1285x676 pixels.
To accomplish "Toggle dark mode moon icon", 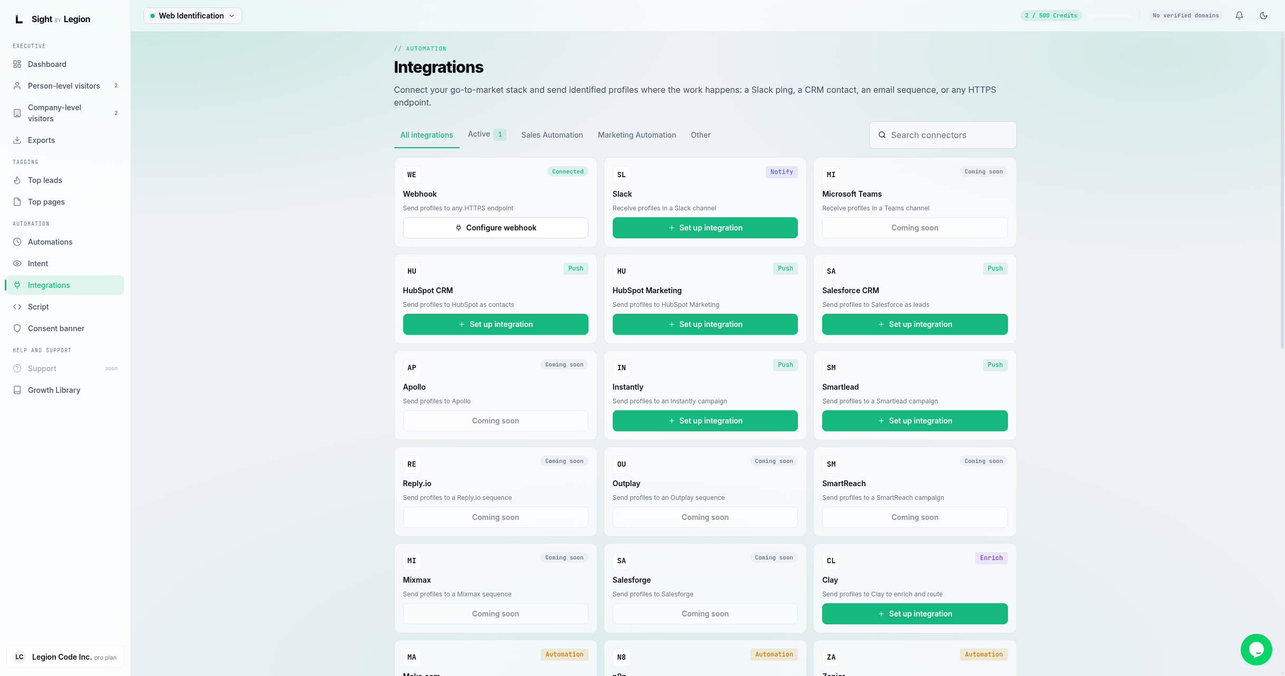I will (1263, 16).
